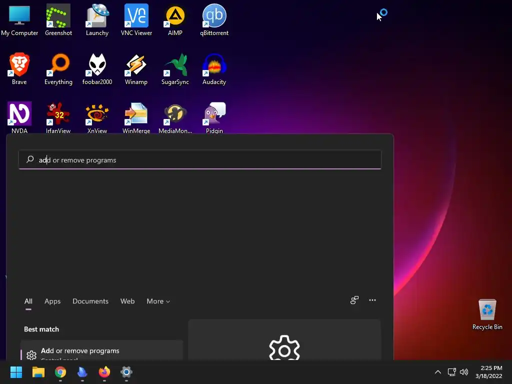Select the All search filter tab

click(x=28, y=301)
